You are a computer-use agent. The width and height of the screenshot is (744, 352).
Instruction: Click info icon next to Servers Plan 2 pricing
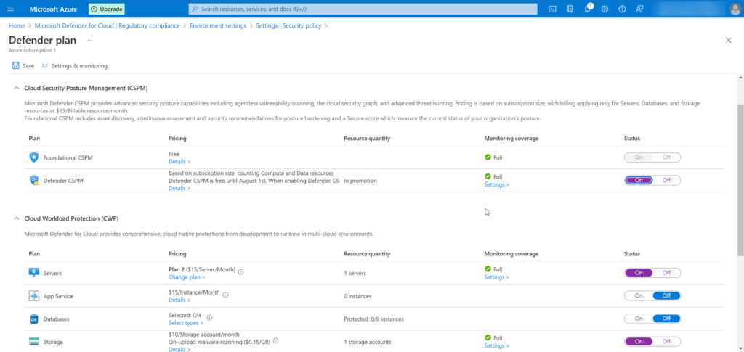point(241,272)
